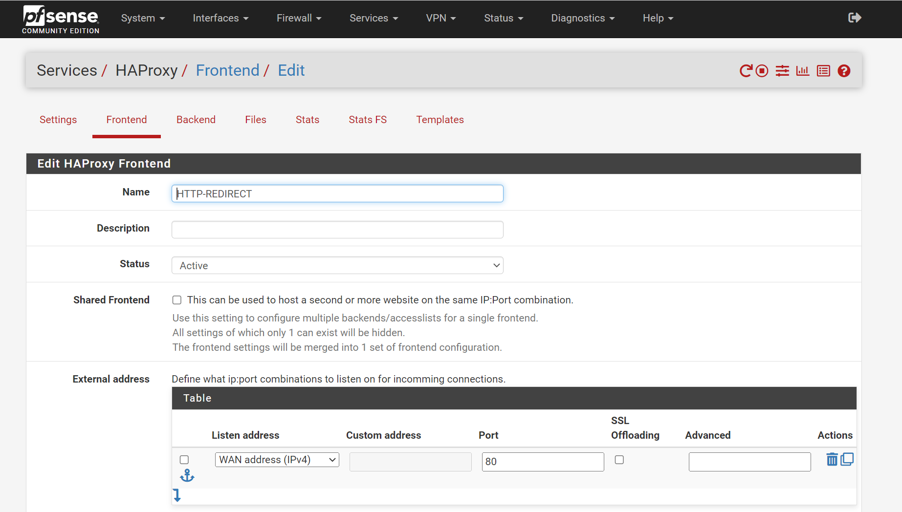Viewport: 902px width, 512px height.
Task: Click the Frontend breadcrumb link
Action: (228, 70)
